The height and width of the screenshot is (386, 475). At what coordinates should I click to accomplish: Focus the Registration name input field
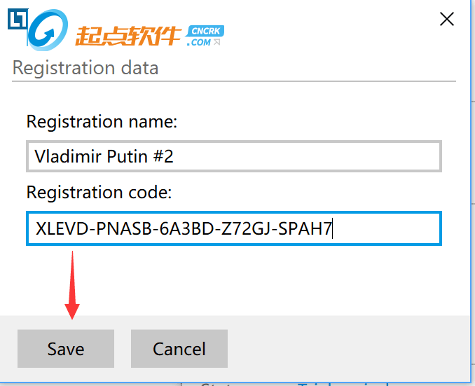pyautogui.click(x=234, y=156)
